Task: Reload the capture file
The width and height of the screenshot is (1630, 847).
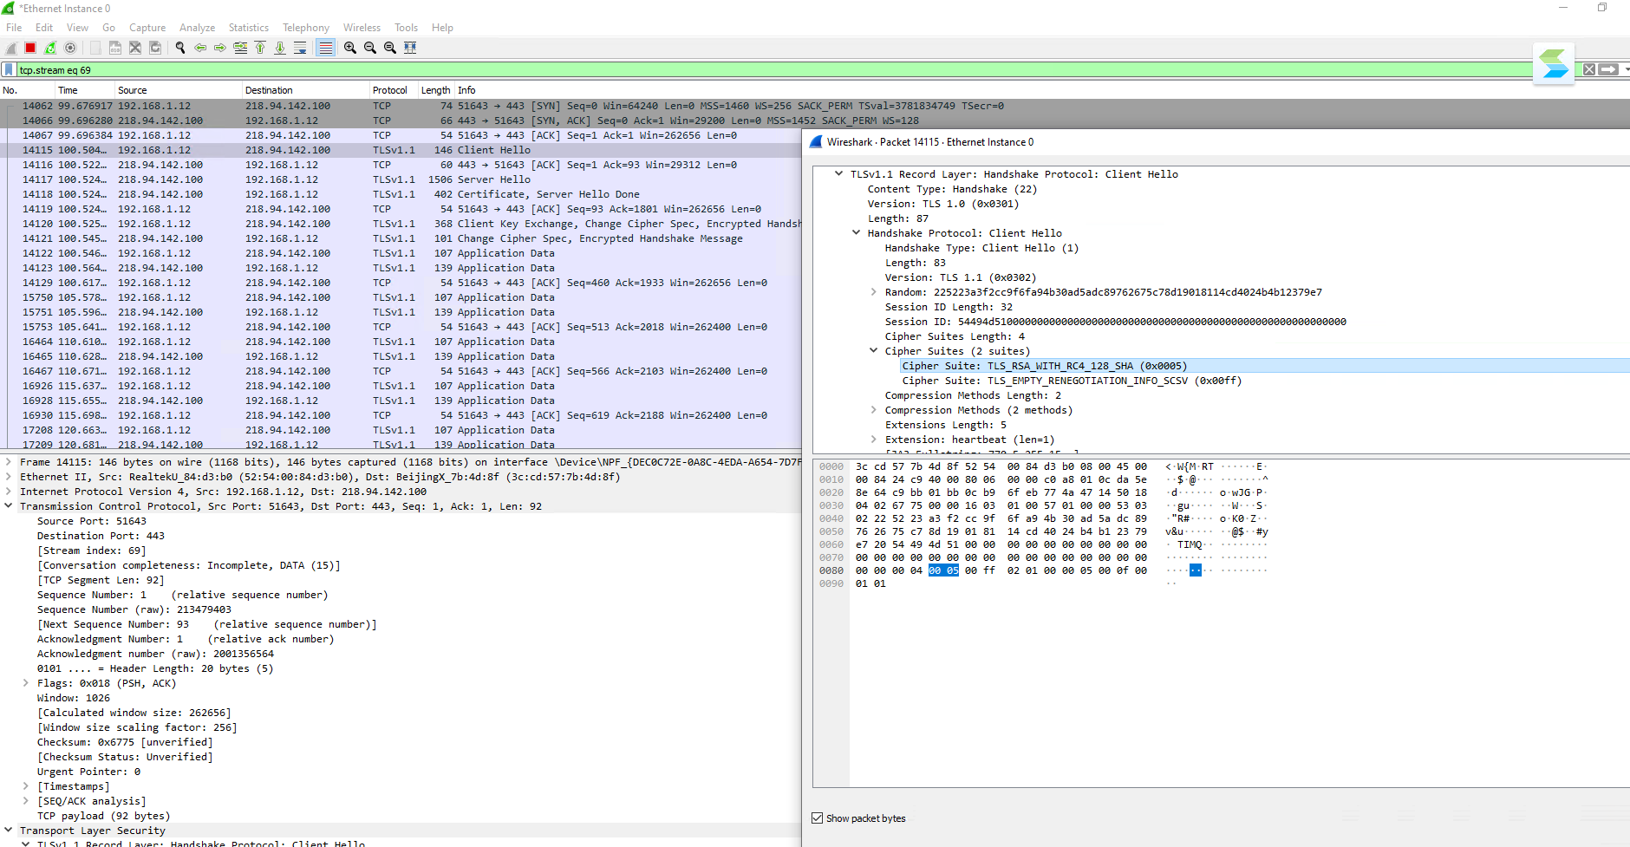Action: point(154,48)
